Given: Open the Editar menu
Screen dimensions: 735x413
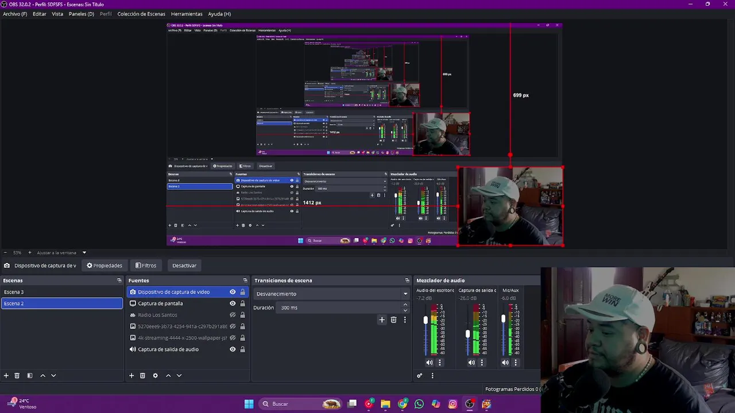Looking at the screenshot, I should pyautogui.click(x=40, y=14).
